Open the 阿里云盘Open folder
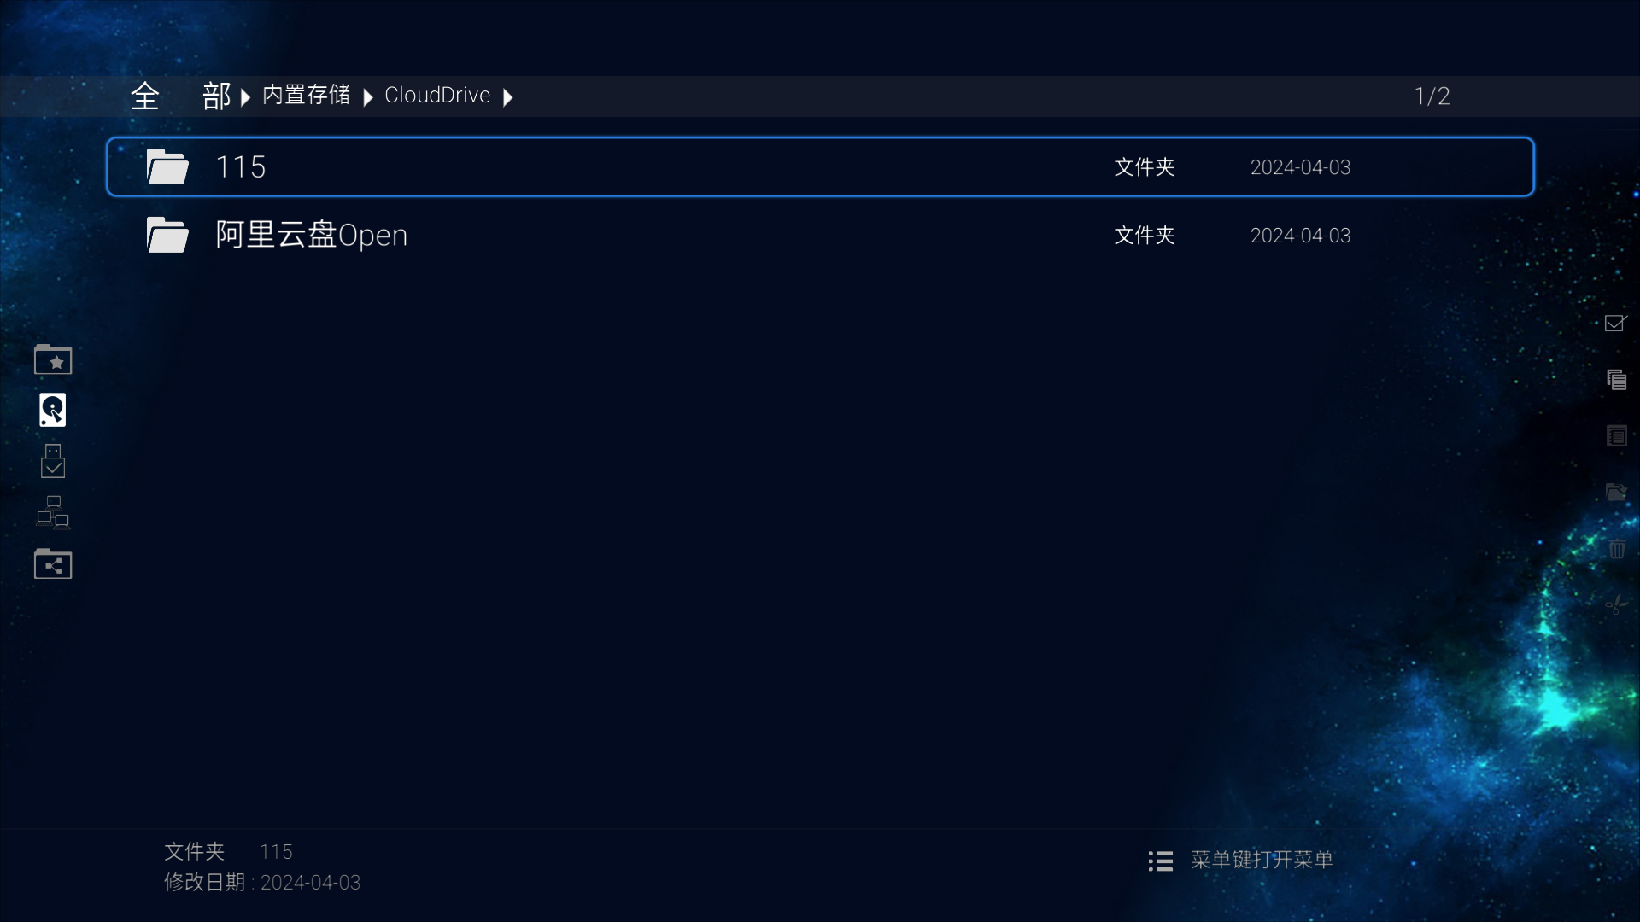The height and width of the screenshot is (922, 1640). click(x=820, y=235)
